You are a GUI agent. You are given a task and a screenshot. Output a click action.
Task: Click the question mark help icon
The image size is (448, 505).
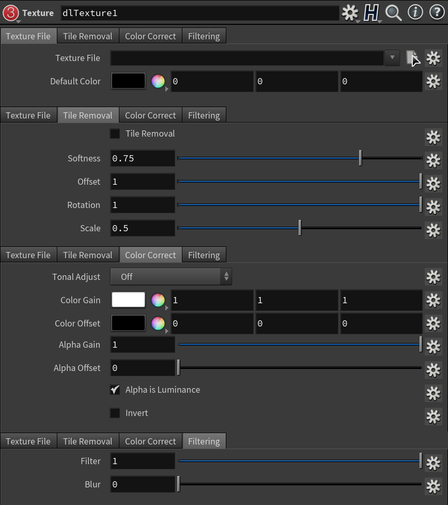click(x=437, y=13)
